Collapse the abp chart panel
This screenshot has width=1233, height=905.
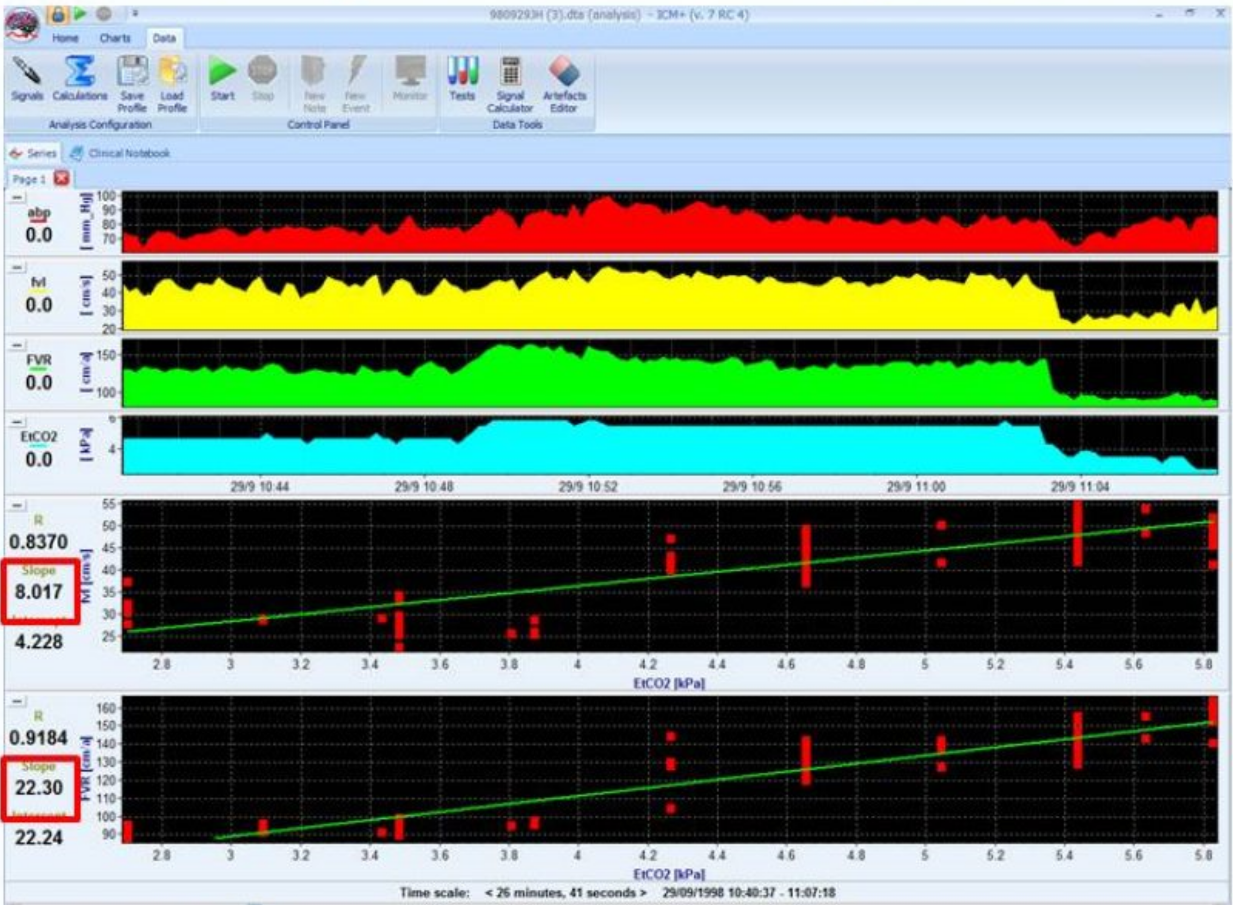coord(18,197)
